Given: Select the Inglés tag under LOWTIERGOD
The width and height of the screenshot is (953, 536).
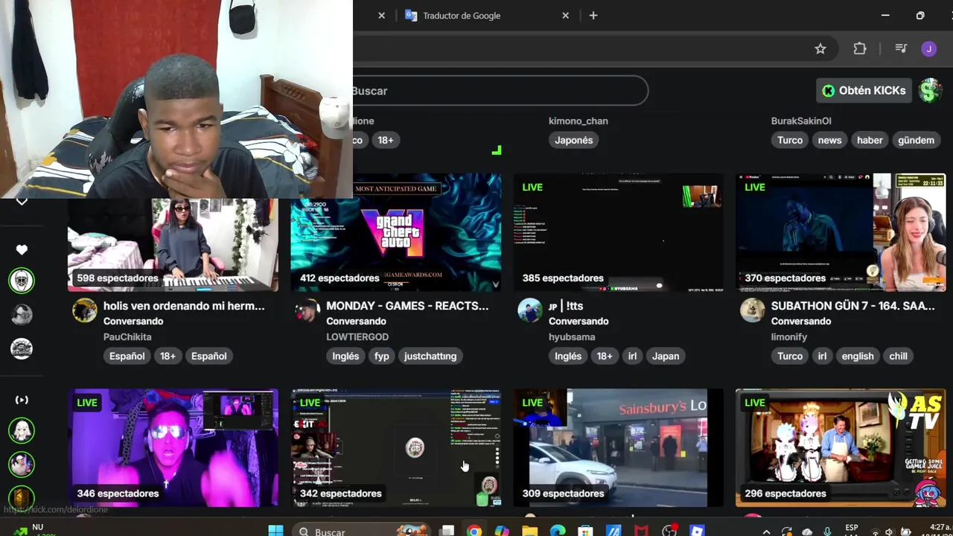Looking at the screenshot, I should pyautogui.click(x=345, y=356).
